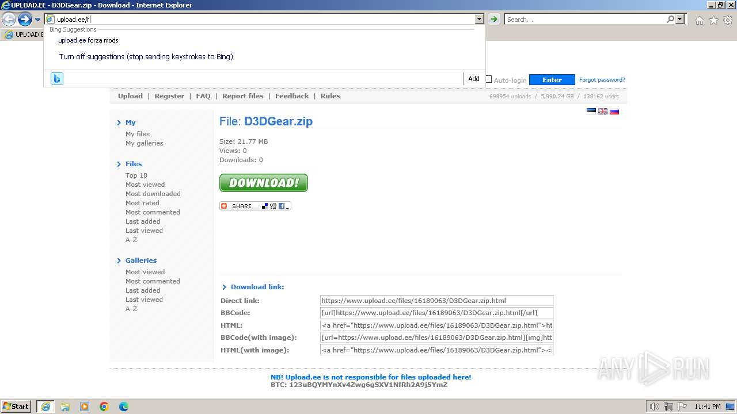The width and height of the screenshot is (737, 414).
Task: Click the BBCode(with image) field
Action: (x=436, y=338)
